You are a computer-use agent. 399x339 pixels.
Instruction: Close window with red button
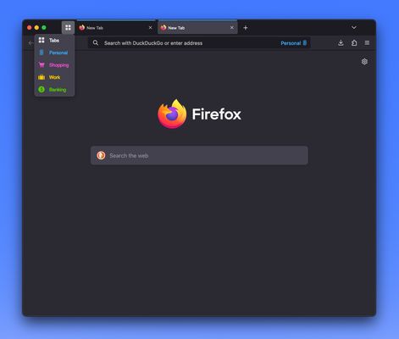point(30,28)
